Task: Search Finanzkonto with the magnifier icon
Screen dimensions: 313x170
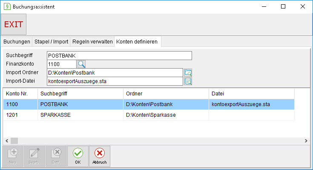Action: (81, 64)
